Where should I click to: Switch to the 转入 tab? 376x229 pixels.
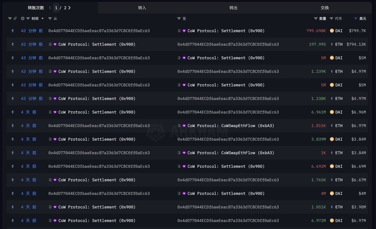pos(142,8)
